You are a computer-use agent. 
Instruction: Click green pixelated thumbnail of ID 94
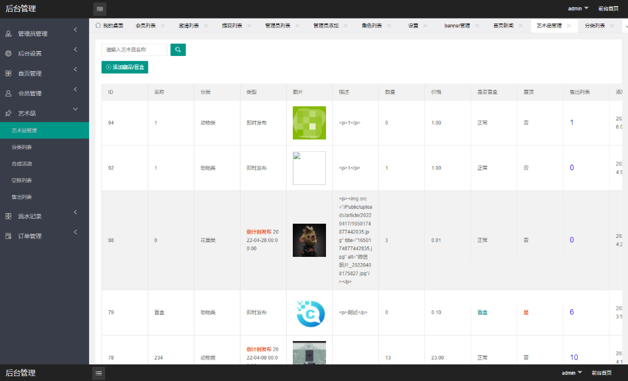tap(309, 123)
